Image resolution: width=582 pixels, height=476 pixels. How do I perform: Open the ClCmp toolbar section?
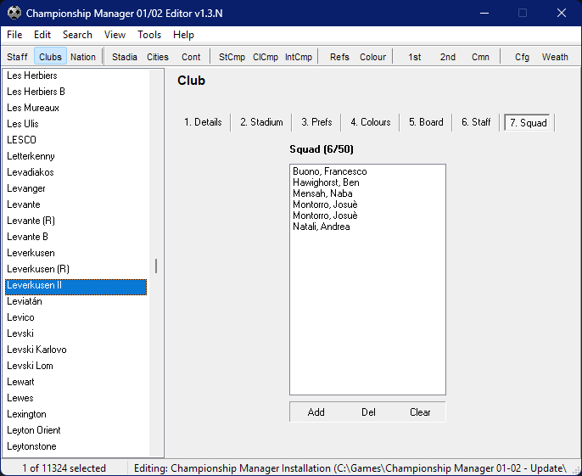(266, 57)
